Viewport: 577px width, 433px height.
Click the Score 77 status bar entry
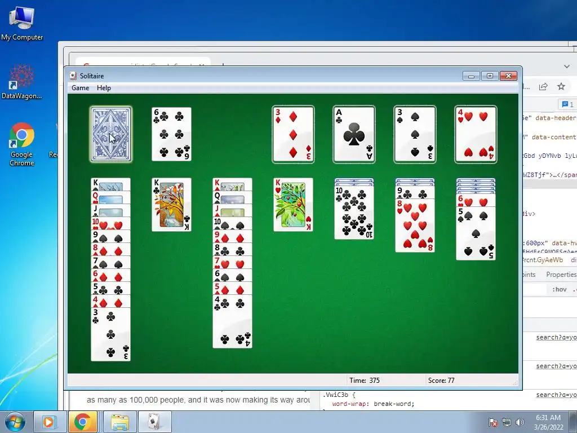click(x=441, y=381)
